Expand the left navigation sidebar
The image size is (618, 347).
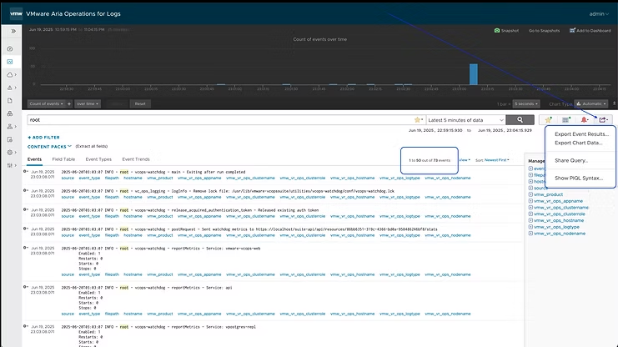(x=13, y=31)
